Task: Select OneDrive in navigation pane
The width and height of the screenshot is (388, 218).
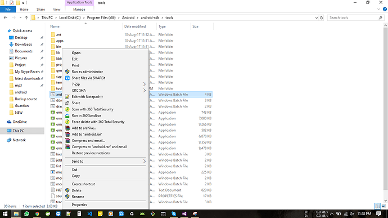Action: pyautogui.click(x=20, y=122)
